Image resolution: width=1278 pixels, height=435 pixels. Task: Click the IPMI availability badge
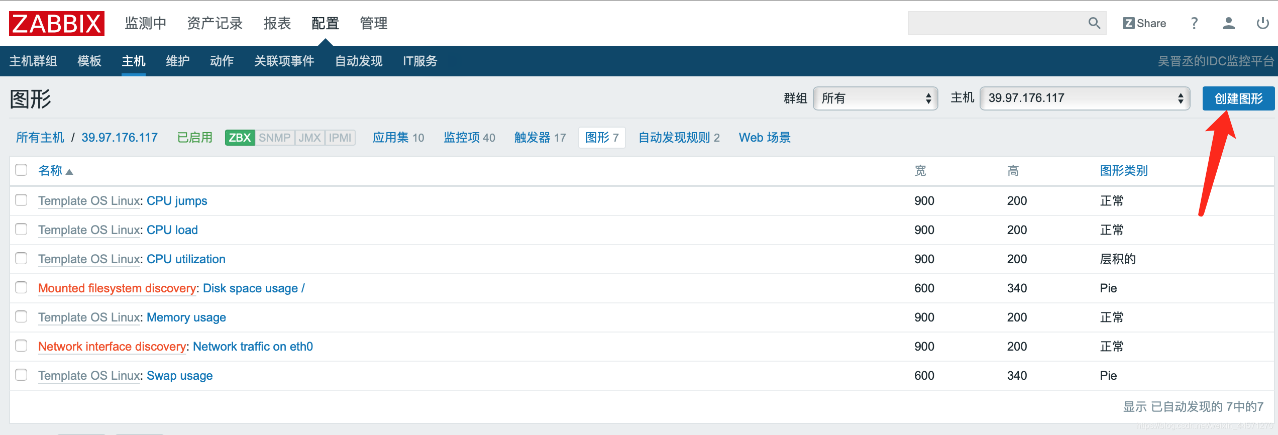tap(340, 138)
